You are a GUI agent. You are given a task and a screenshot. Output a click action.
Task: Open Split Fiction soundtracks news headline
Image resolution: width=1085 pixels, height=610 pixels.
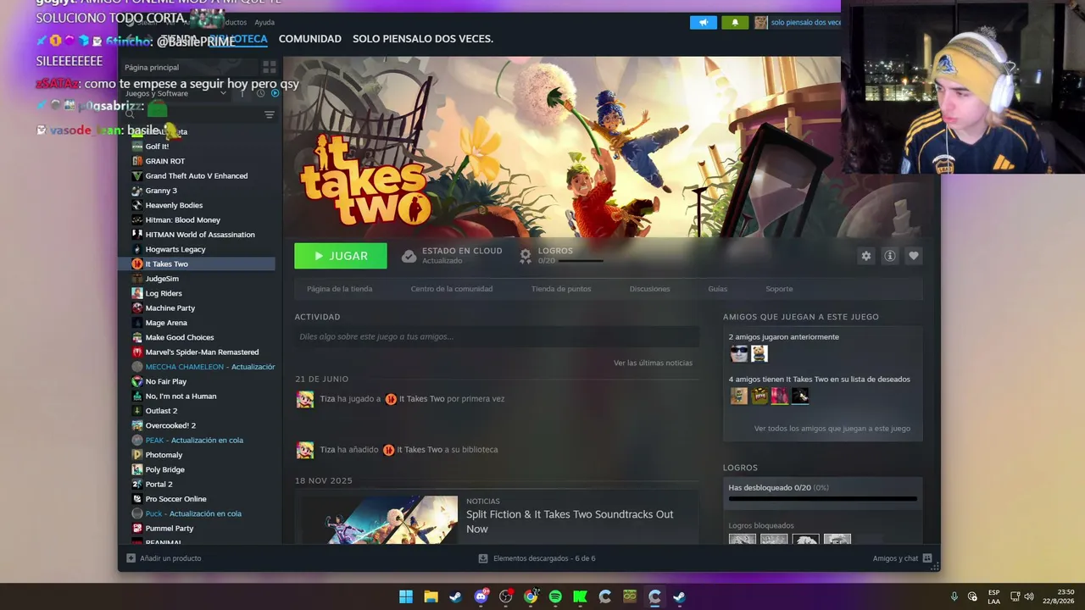pyautogui.click(x=570, y=521)
